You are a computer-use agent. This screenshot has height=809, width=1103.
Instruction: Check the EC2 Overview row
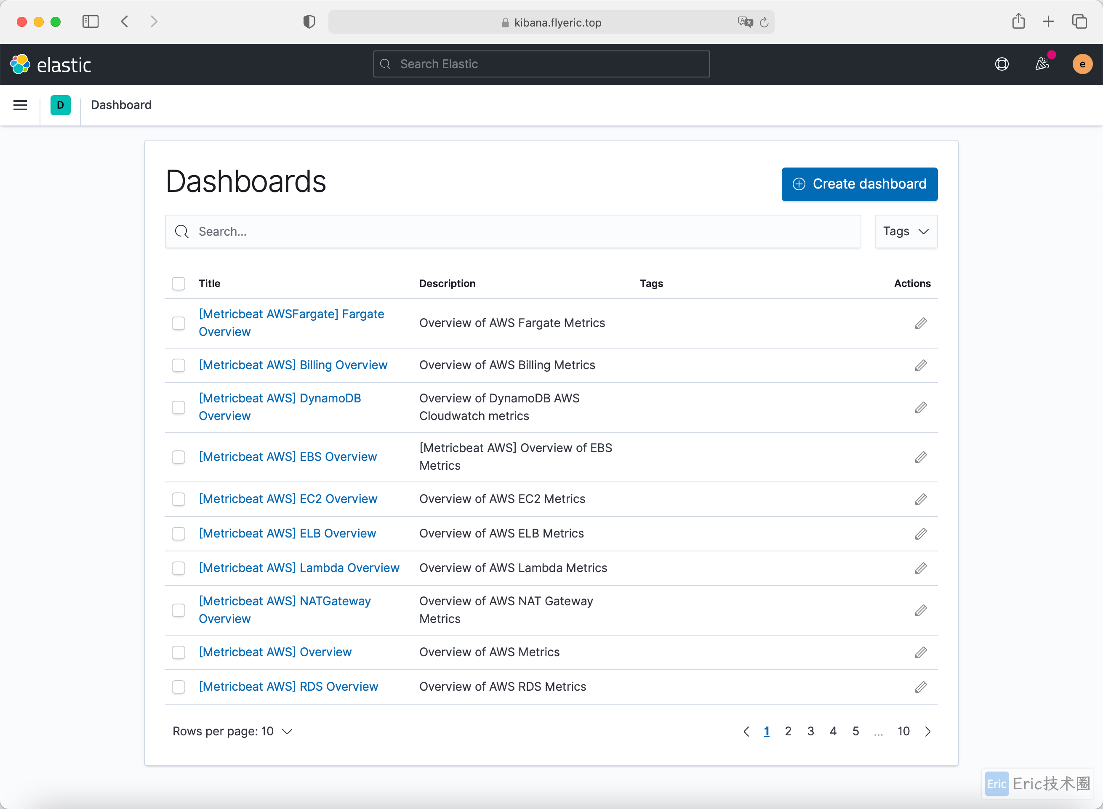178,499
